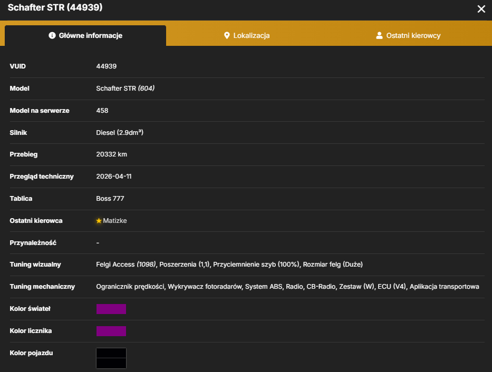Click the VUID value 44939
492x372 pixels.
(x=107, y=66)
